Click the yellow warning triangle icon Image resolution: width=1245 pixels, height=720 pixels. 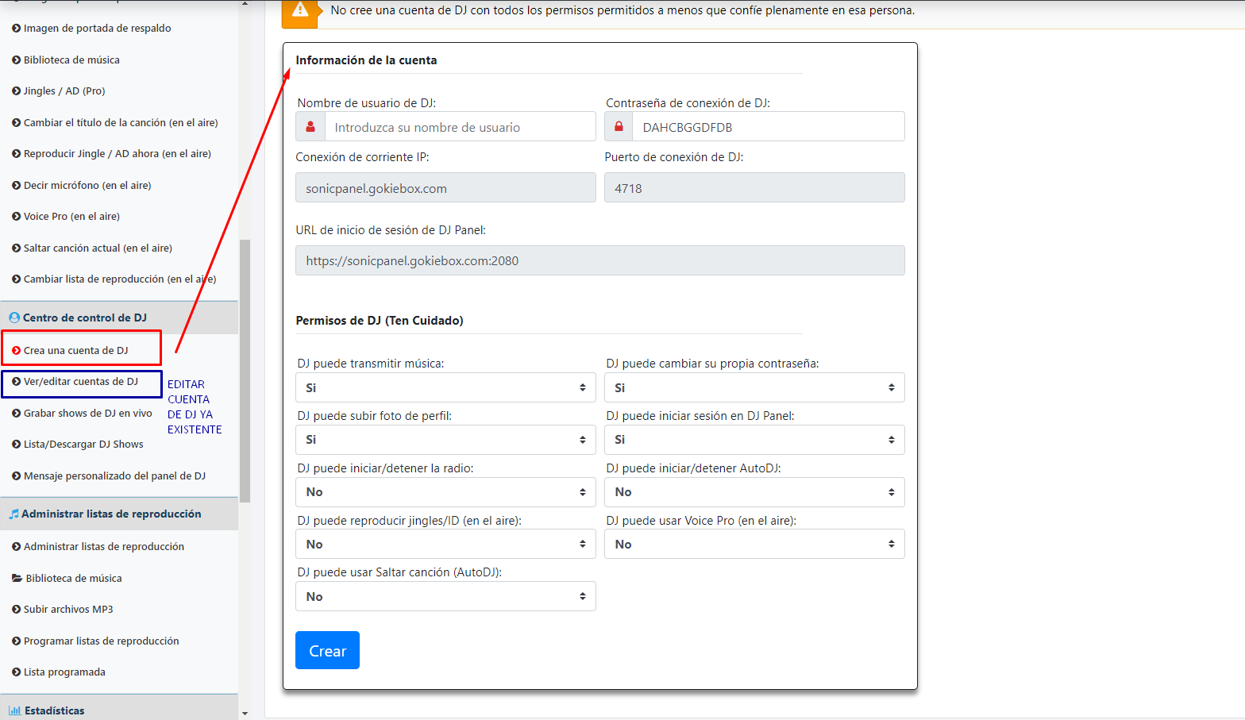coord(300,10)
